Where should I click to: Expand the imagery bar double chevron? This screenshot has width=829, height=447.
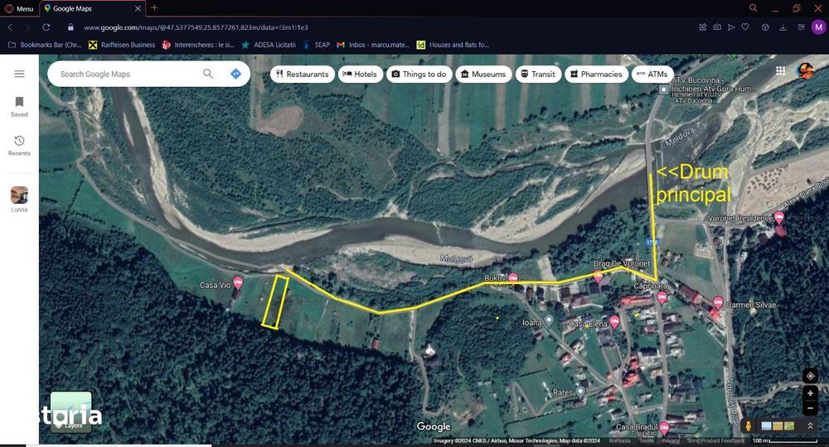(x=810, y=425)
